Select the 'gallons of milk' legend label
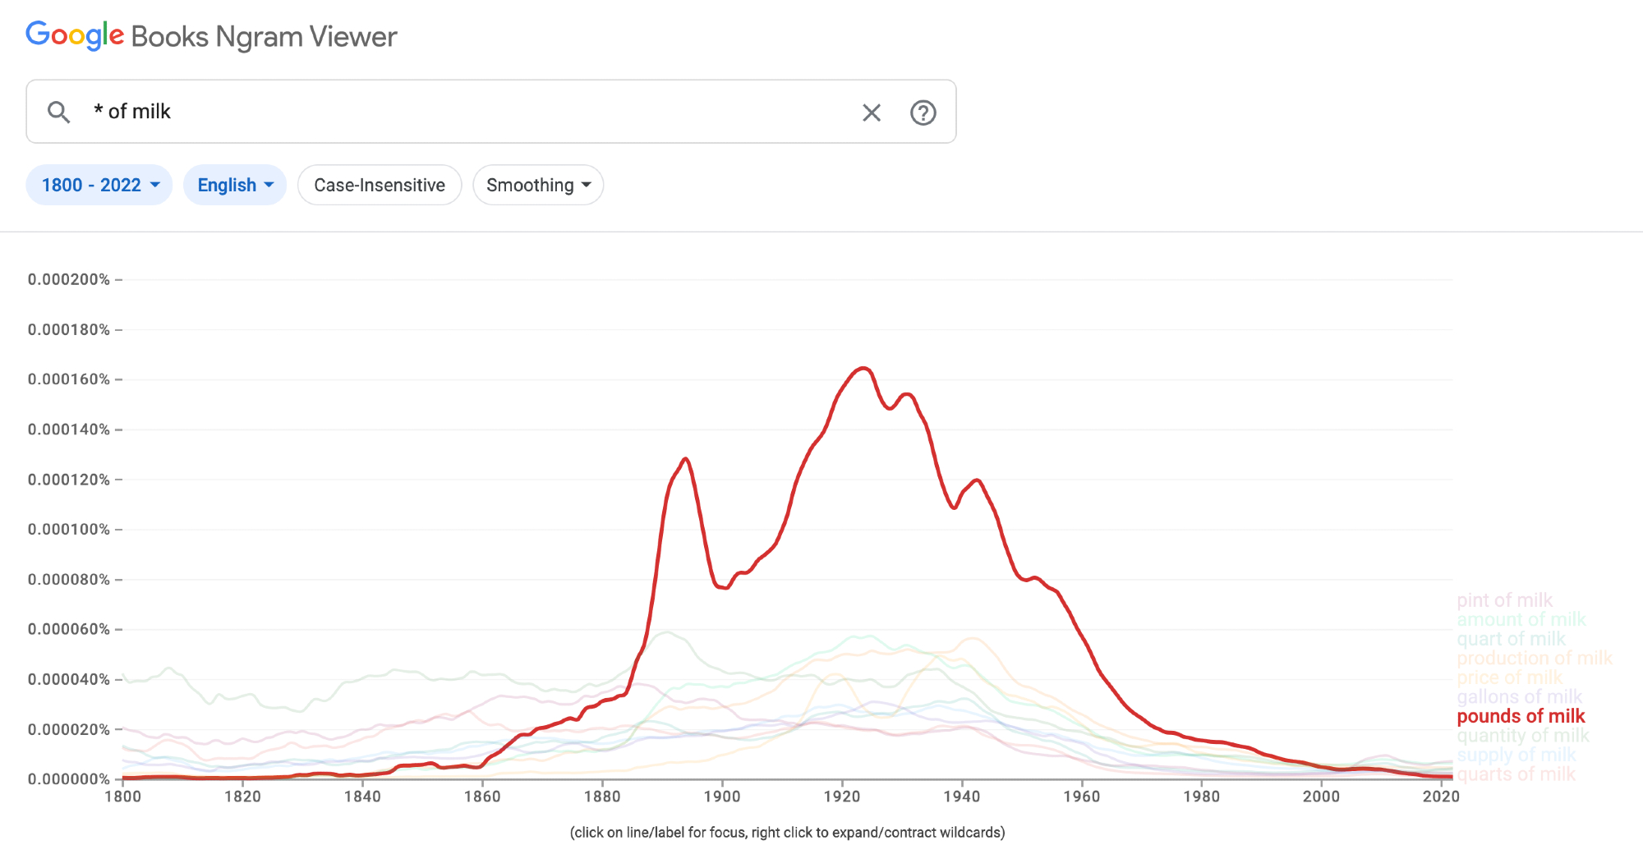The height and width of the screenshot is (845, 1643). (x=1519, y=697)
